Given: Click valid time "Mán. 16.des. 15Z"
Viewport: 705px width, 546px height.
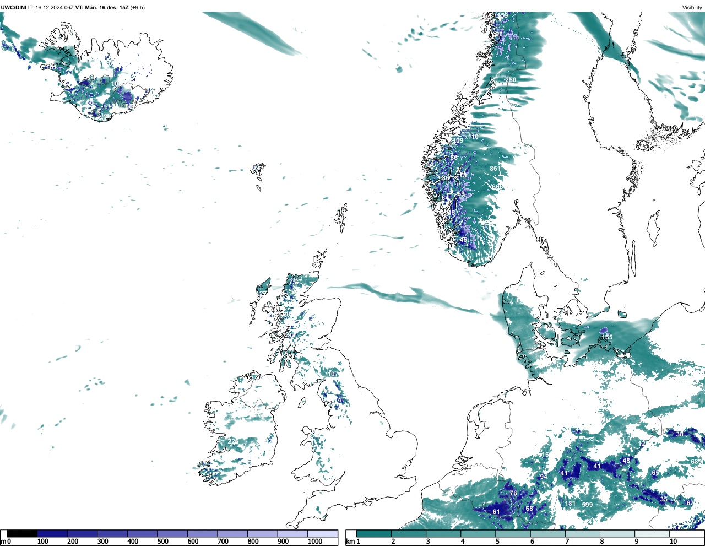Looking at the screenshot, I should point(106,8).
